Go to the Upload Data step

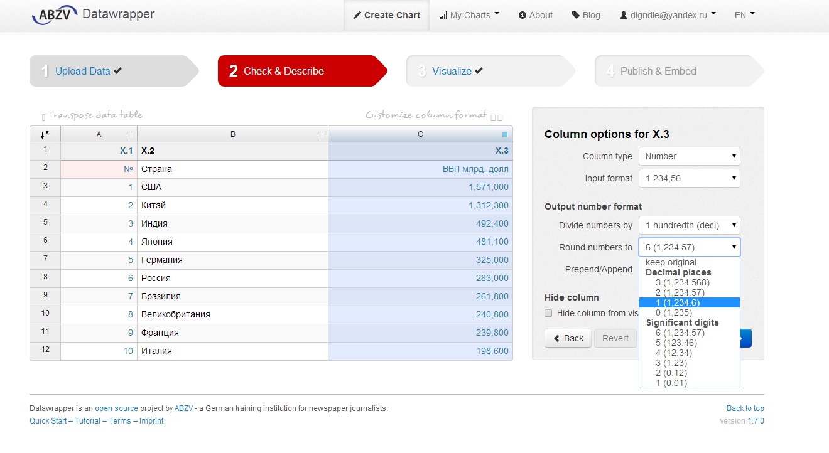[83, 71]
